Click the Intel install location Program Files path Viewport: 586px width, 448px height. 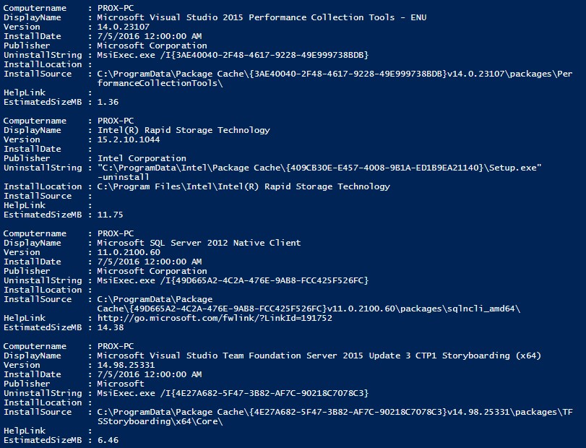(x=244, y=187)
